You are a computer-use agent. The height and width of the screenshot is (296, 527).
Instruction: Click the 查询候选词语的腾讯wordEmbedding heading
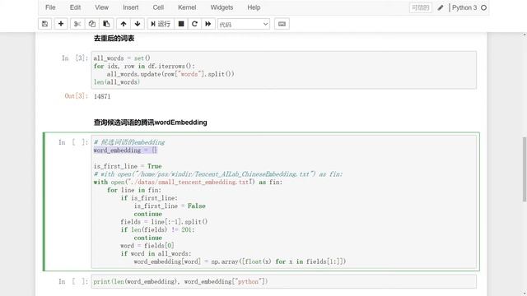click(x=150, y=123)
